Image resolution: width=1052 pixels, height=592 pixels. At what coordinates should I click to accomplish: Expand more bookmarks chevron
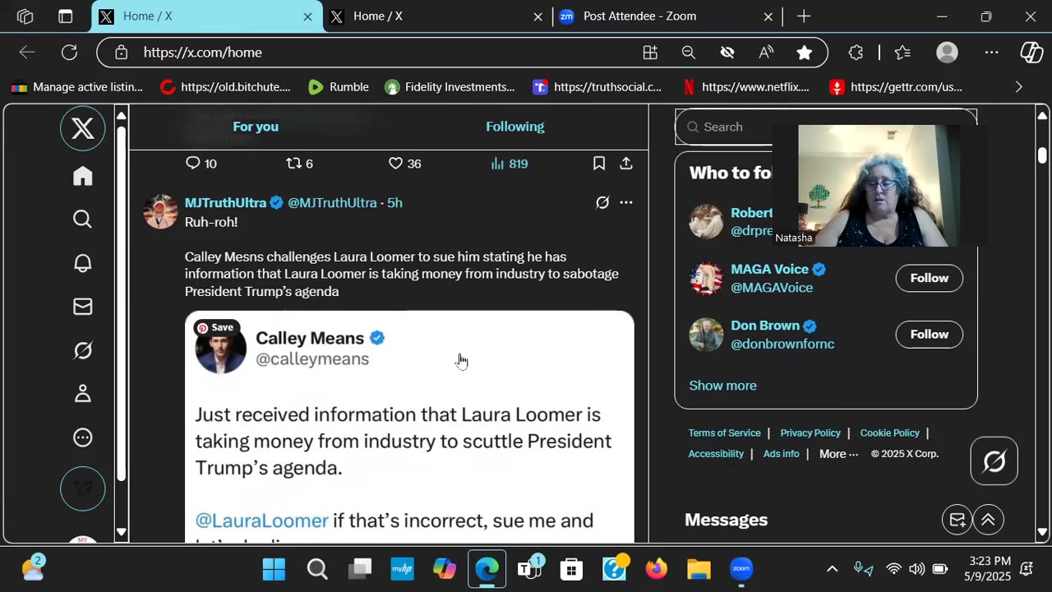click(x=1019, y=87)
